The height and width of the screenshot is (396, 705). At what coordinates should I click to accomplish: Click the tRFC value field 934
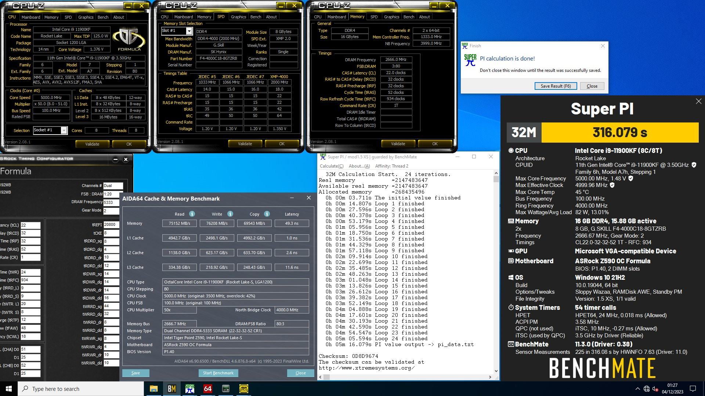[30, 280]
